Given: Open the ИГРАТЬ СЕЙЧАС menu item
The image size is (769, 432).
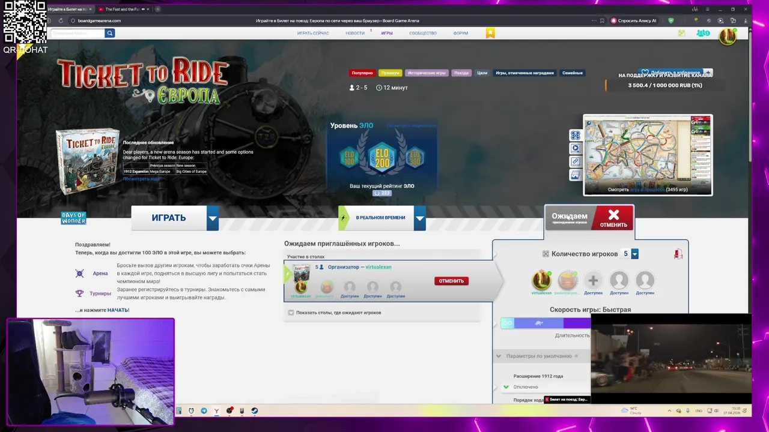Looking at the screenshot, I should coord(313,33).
